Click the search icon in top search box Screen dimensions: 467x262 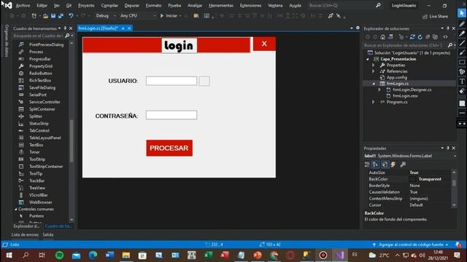click(x=378, y=5)
